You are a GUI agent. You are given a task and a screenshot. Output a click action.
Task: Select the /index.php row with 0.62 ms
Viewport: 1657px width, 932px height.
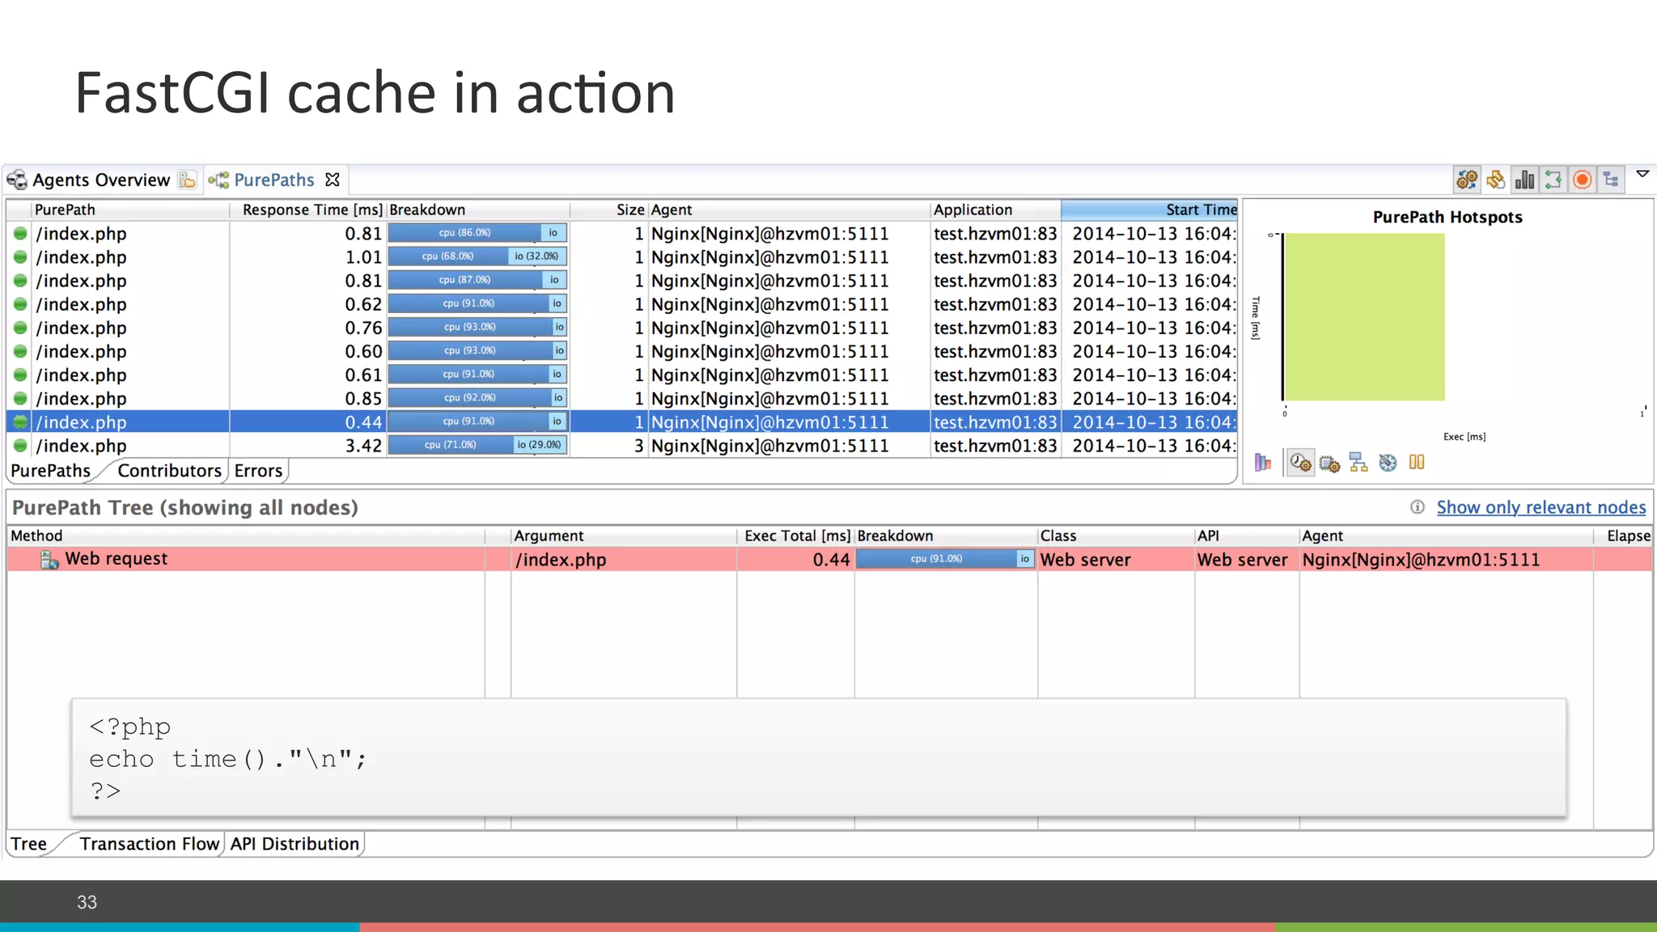[x=621, y=304]
